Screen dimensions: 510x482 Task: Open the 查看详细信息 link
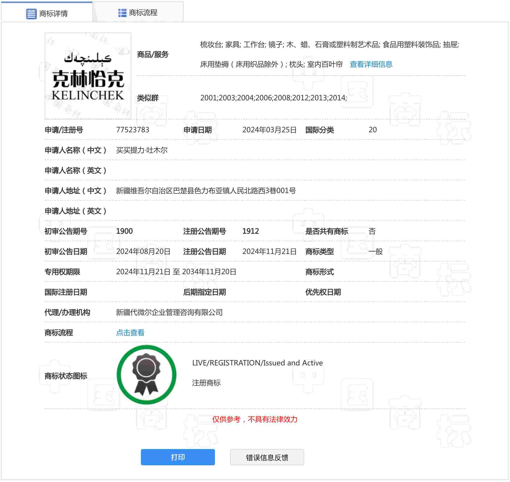tap(371, 64)
